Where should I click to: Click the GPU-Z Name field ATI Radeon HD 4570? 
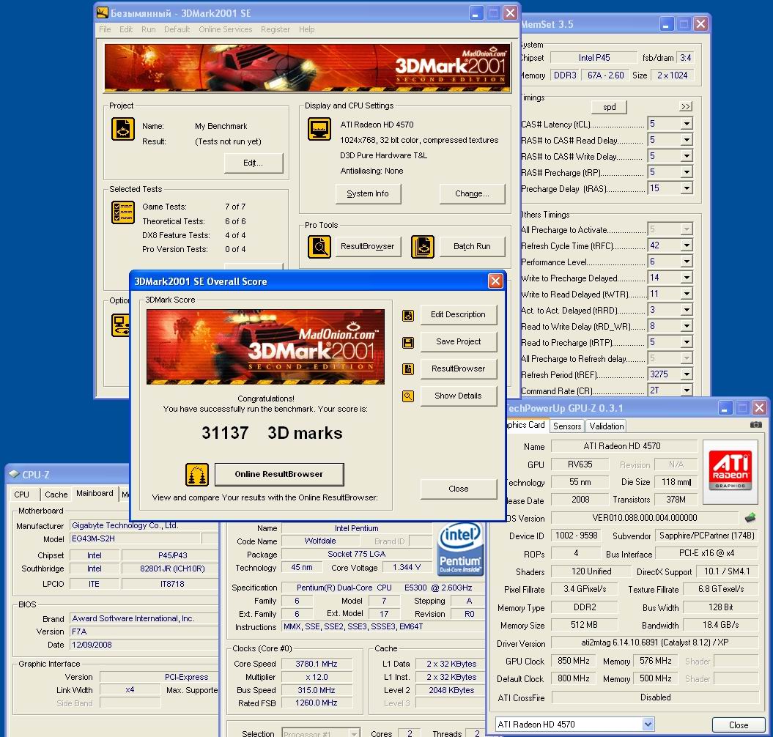(624, 446)
